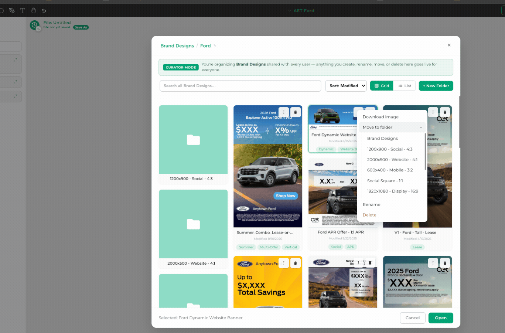Click the Summer tag on Summer_Combo card
Viewport: 505px width, 333px height.
[246, 247]
